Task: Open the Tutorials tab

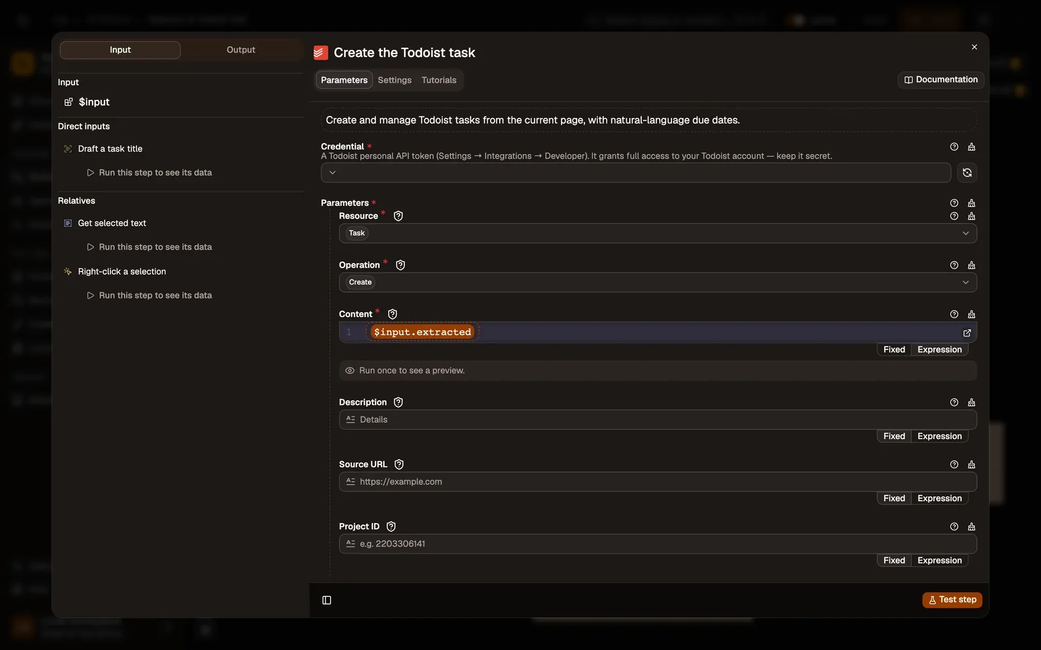Action: (439, 80)
